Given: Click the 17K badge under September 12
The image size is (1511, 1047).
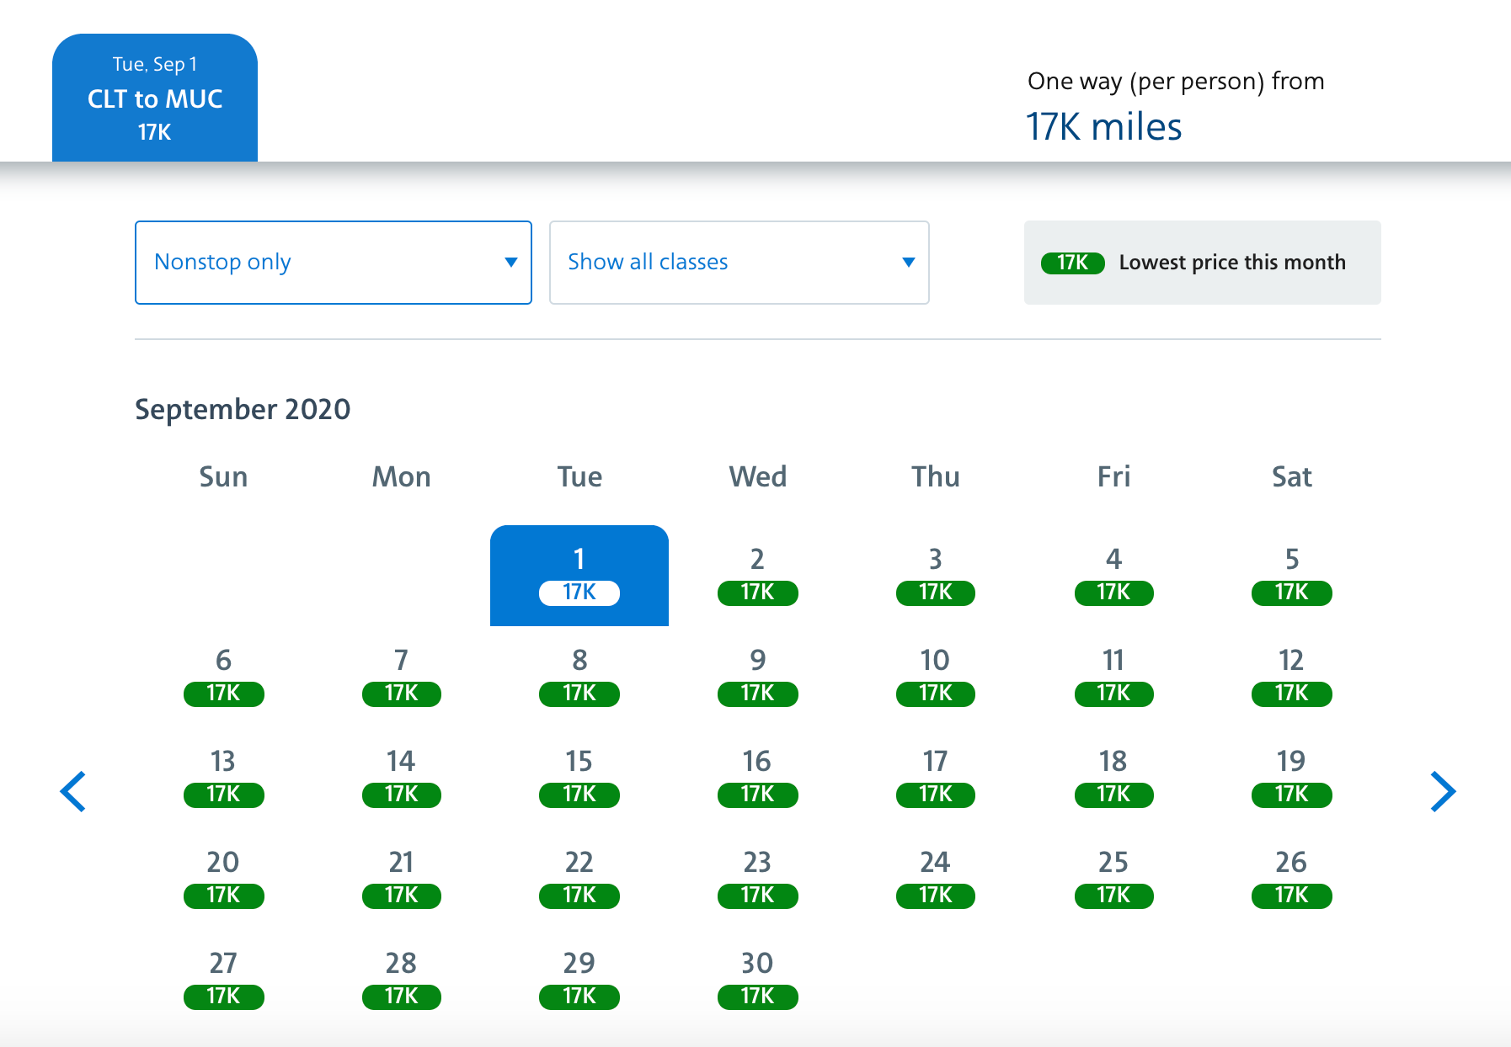Looking at the screenshot, I should (x=1291, y=694).
